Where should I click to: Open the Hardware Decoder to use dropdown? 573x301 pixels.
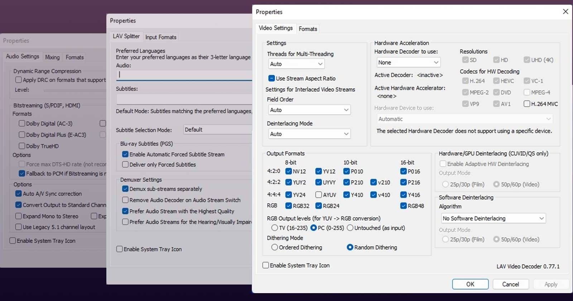(x=408, y=62)
